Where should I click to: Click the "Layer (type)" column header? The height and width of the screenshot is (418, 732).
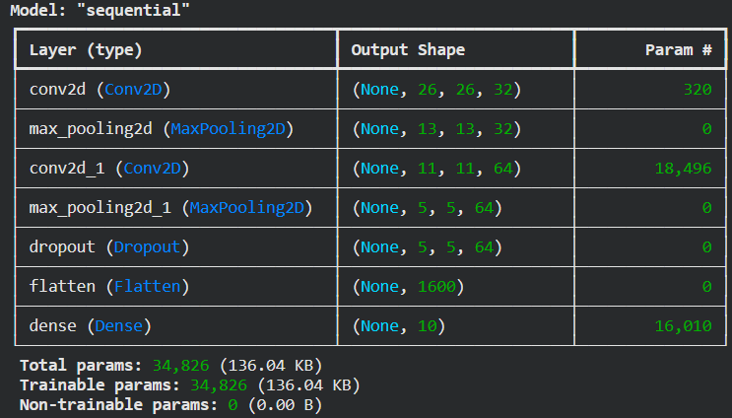tap(86, 50)
